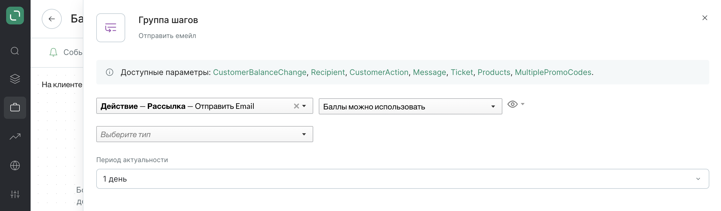Open the layers icon in sidebar

[x=15, y=79]
